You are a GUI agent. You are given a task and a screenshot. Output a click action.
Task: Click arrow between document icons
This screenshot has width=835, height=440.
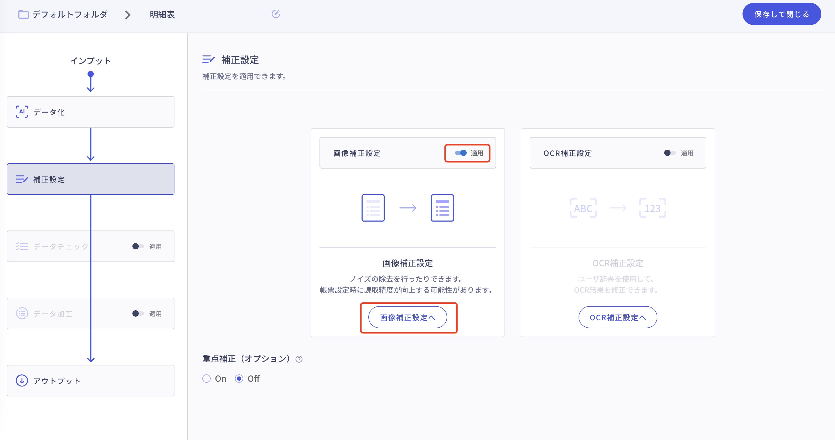tap(408, 208)
